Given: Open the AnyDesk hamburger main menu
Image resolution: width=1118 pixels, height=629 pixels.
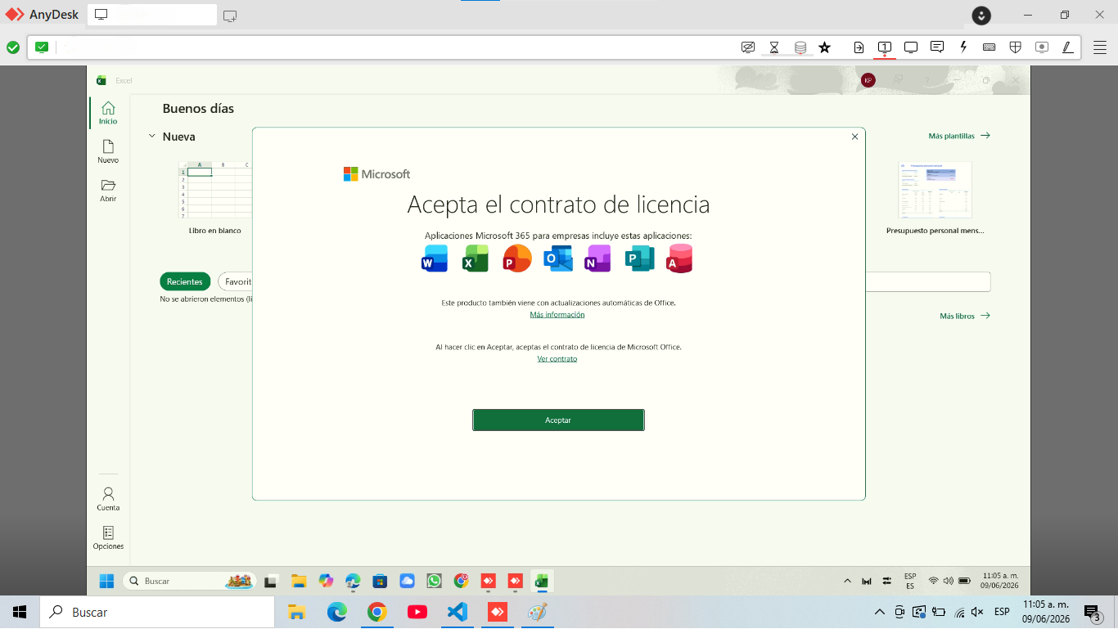Looking at the screenshot, I should 1100,47.
